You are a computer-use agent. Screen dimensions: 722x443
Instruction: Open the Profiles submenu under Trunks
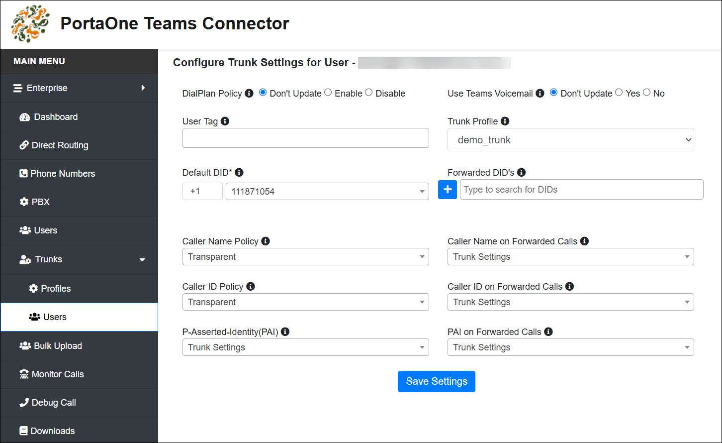coord(80,289)
